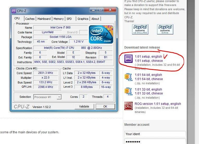Open the Graphics tab

click(x=83, y=19)
